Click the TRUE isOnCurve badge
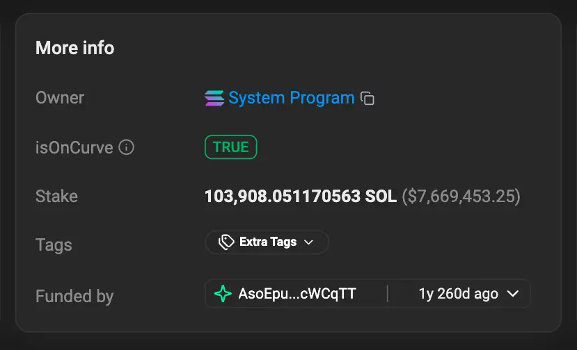 pos(230,147)
